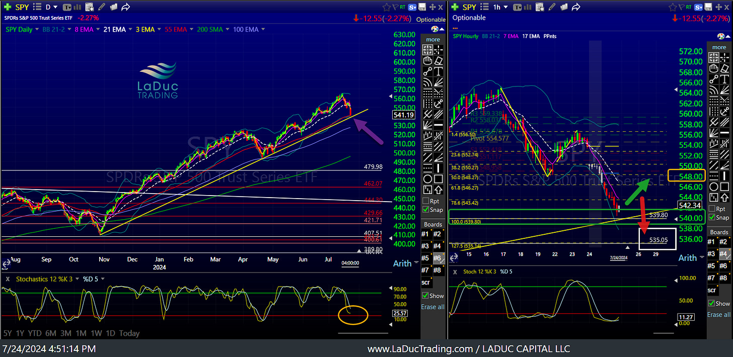The height and width of the screenshot is (357, 733).
Task: Click the PPnts indicator label in the hourly chart
Action: (550, 36)
